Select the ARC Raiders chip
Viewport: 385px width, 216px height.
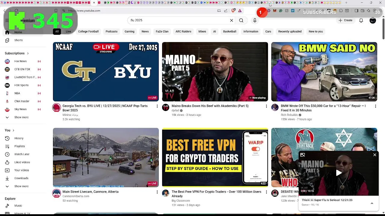(183, 31)
